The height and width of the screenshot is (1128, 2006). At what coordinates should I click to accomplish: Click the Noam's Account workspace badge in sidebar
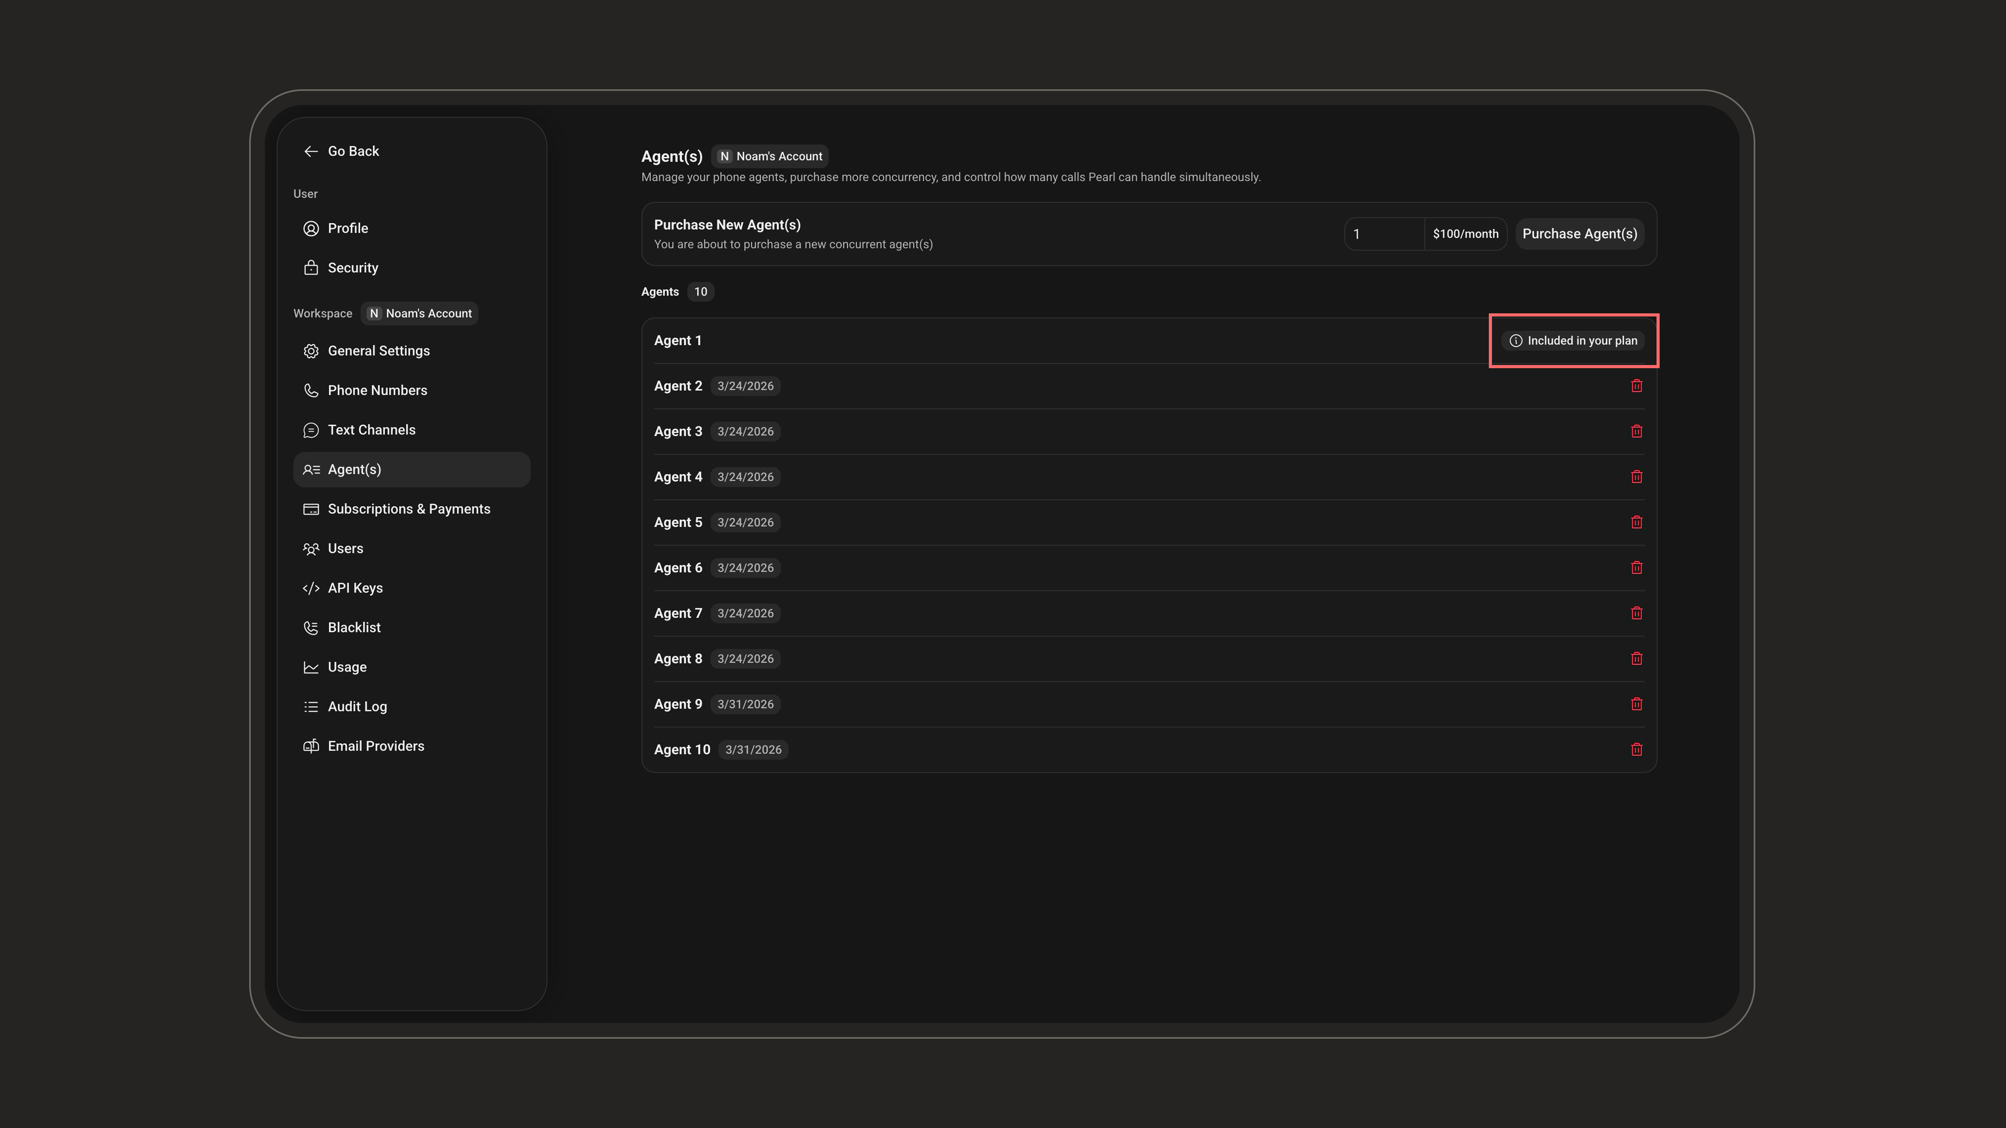[x=419, y=314]
